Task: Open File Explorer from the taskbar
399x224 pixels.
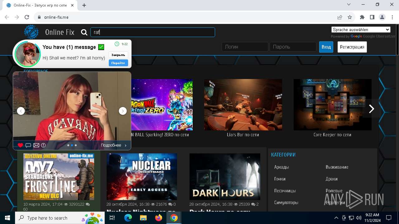Action: coord(143,218)
